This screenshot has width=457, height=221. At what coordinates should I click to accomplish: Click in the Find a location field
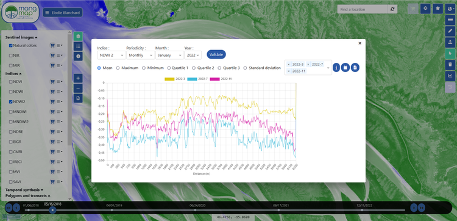tap(363, 9)
